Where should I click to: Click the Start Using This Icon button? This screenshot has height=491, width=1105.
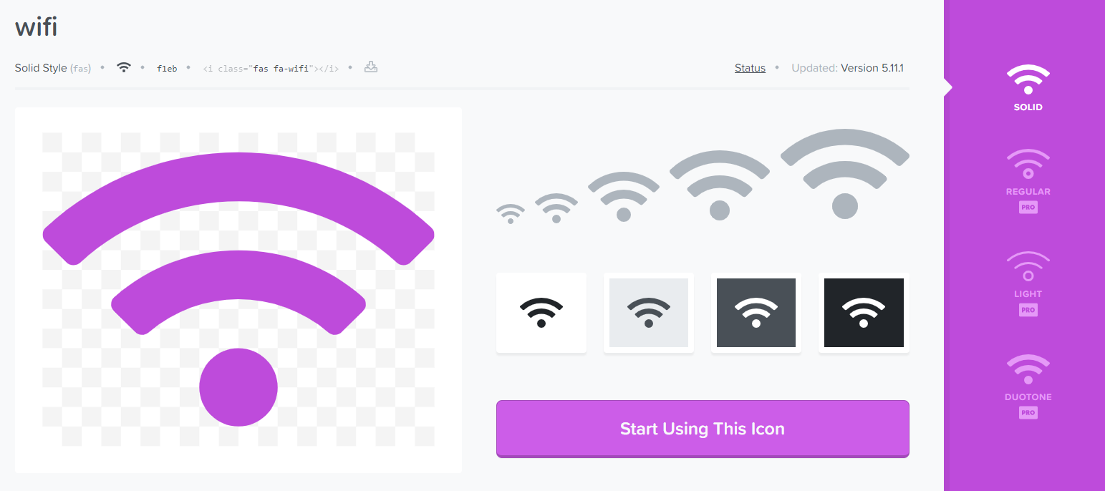point(703,429)
